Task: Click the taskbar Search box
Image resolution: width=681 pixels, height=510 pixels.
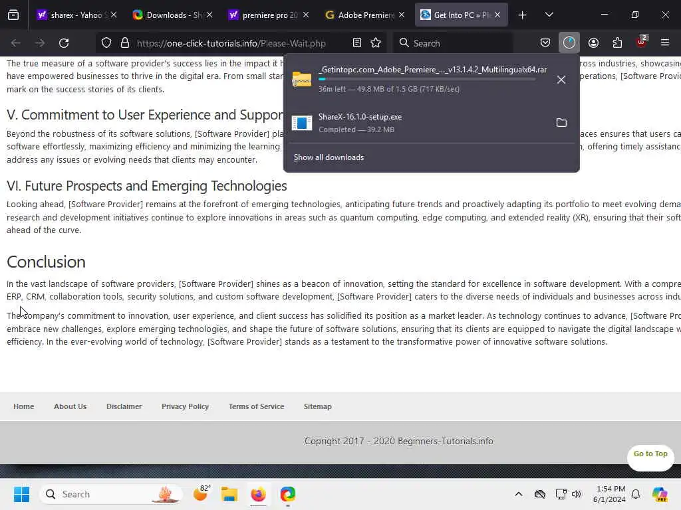Action: (x=111, y=494)
